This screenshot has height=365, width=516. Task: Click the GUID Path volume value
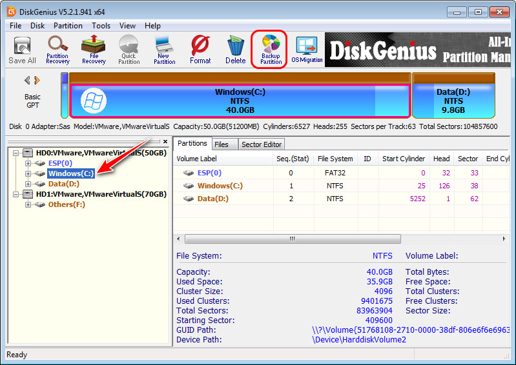(411, 330)
